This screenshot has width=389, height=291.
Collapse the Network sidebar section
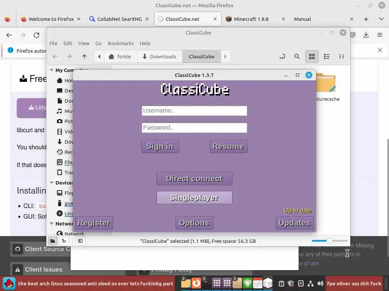pos(52,224)
